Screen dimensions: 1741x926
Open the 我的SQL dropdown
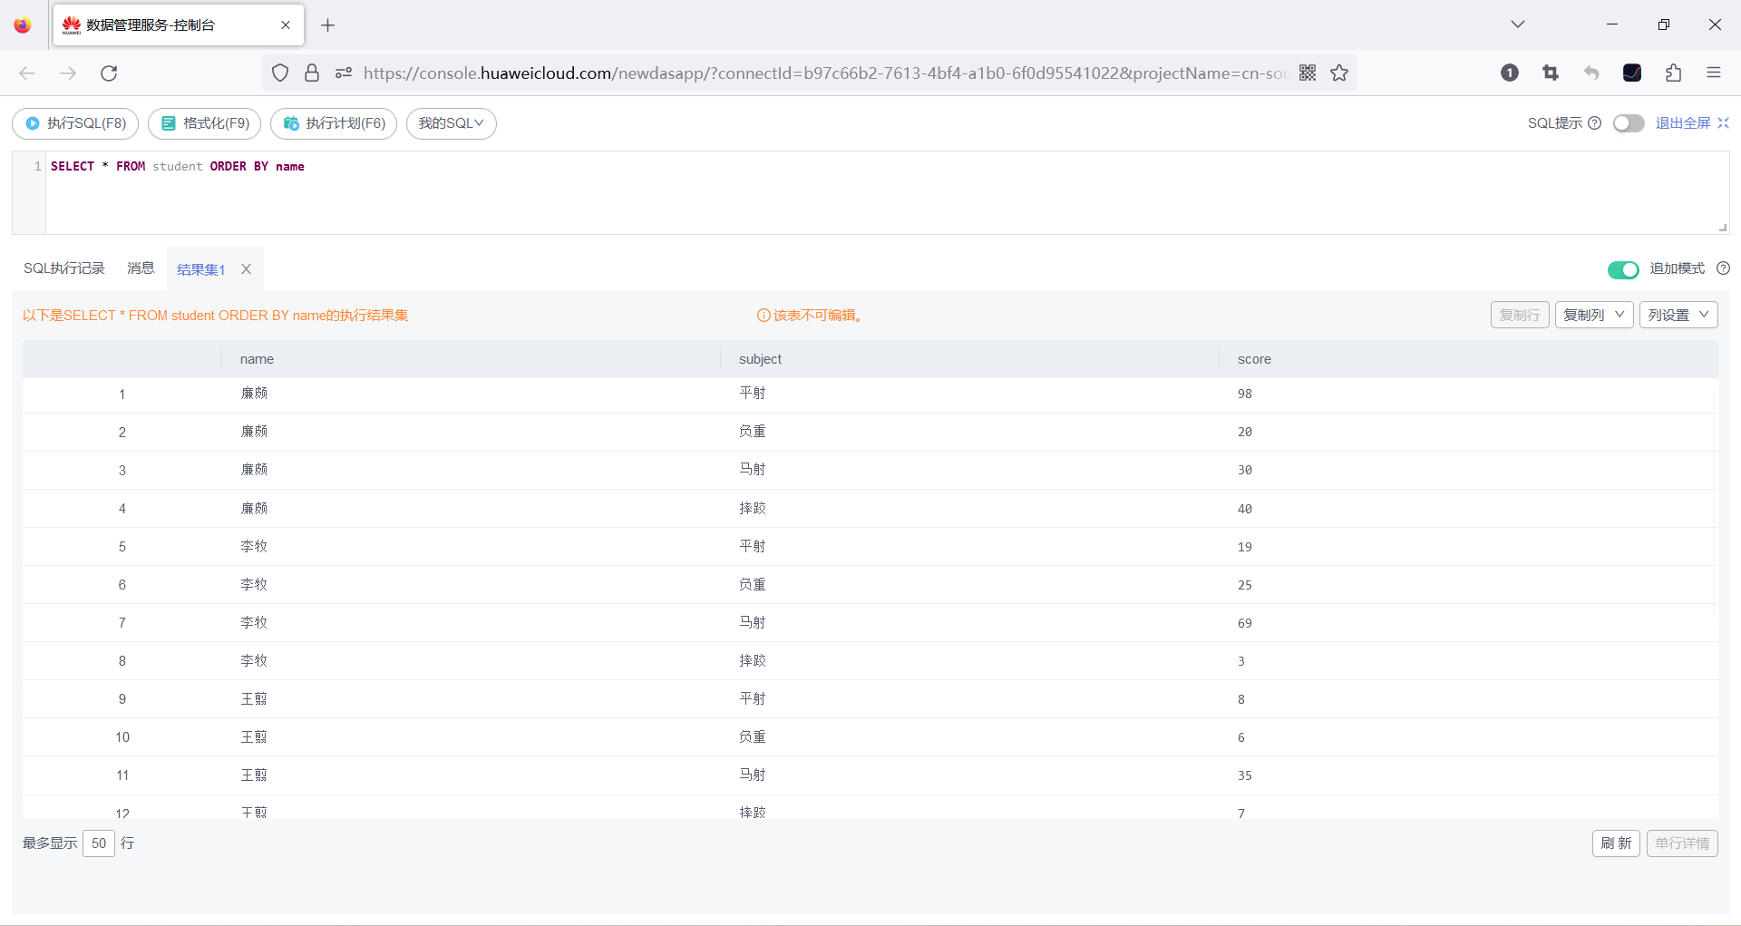452,123
